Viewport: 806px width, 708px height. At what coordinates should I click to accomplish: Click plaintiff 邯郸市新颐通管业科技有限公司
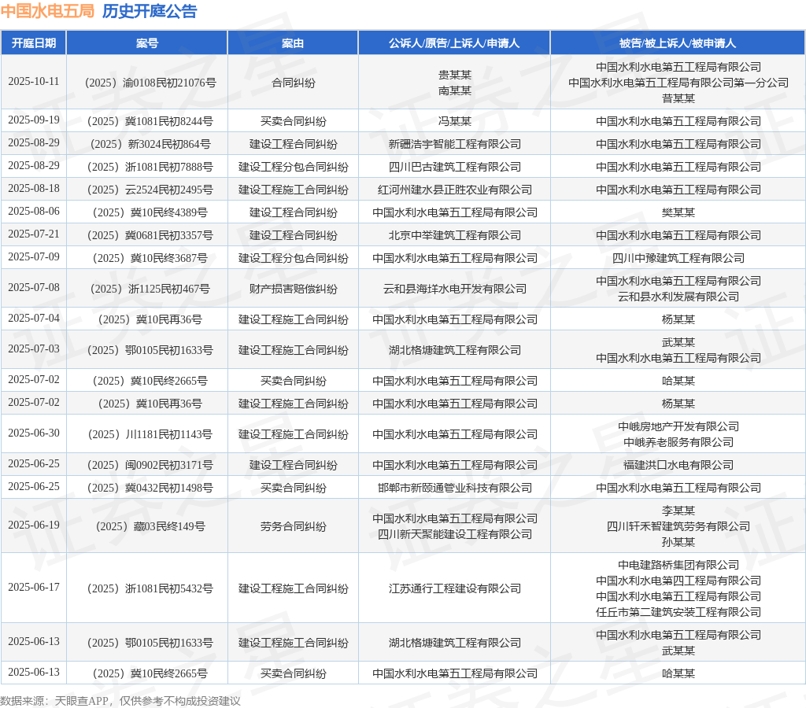click(x=455, y=488)
